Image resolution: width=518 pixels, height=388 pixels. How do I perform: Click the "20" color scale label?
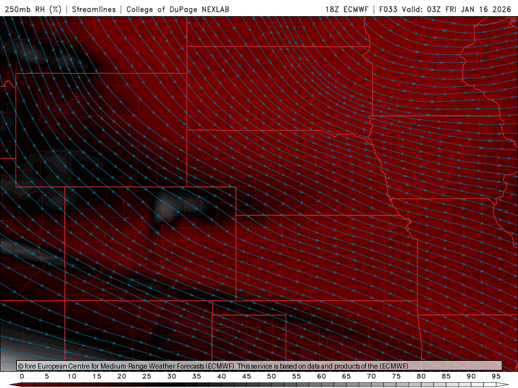pyautogui.click(x=122, y=376)
